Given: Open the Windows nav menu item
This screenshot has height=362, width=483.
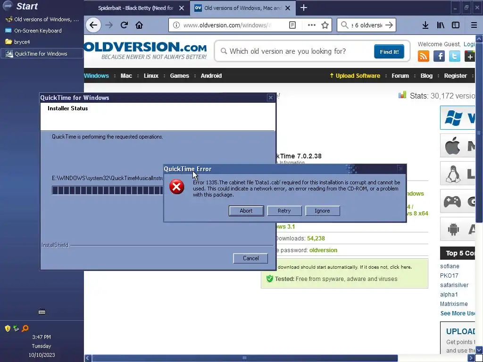Looking at the screenshot, I should point(96,76).
